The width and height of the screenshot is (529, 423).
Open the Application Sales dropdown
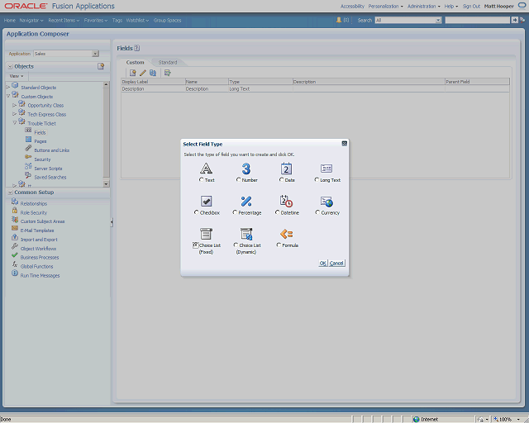[x=96, y=54]
